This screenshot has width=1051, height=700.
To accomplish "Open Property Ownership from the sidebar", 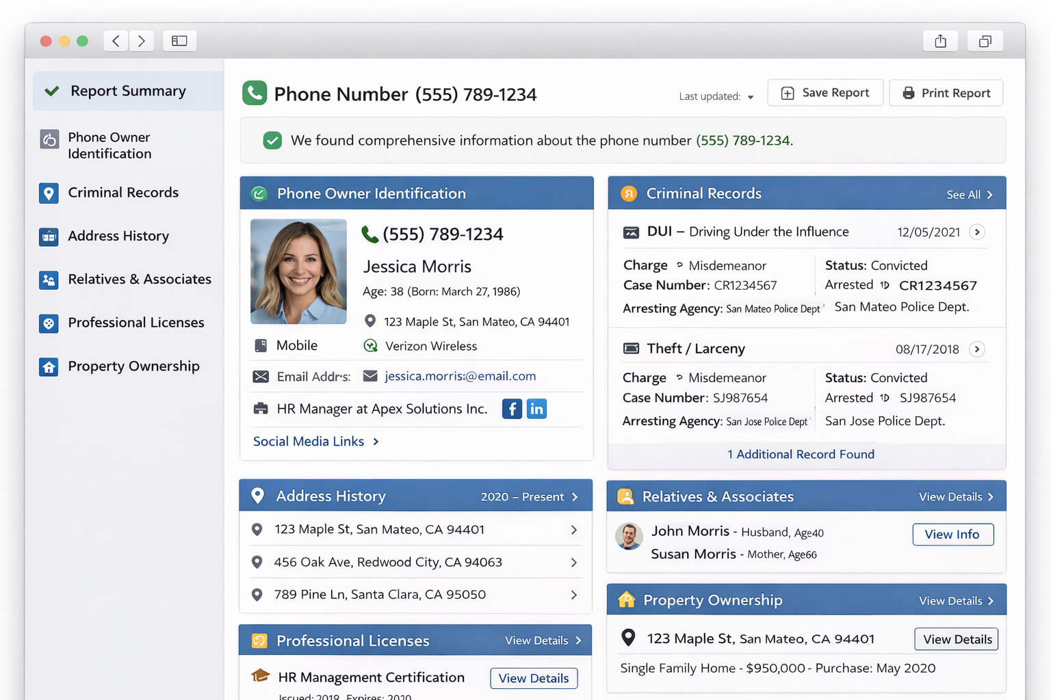I will pos(133,366).
